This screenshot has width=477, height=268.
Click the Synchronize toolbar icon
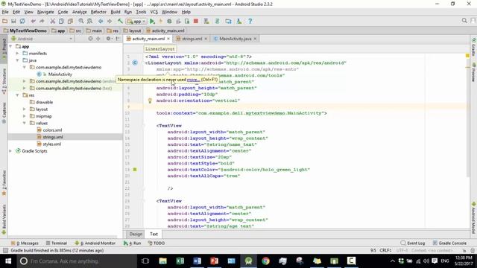(22, 22)
